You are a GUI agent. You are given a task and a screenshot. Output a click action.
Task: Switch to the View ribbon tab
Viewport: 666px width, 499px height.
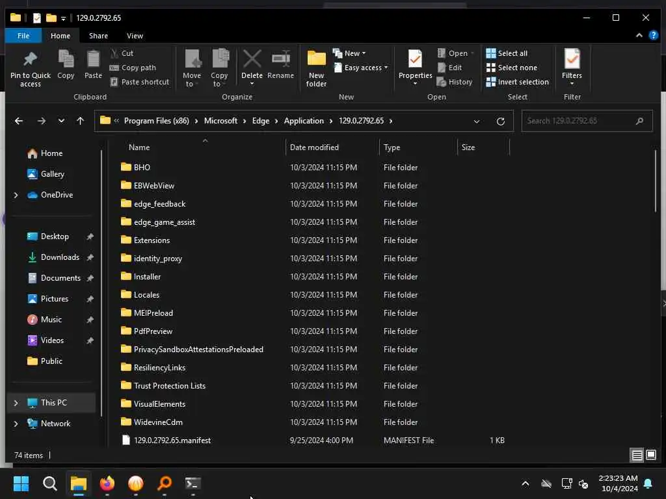tap(135, 36)
